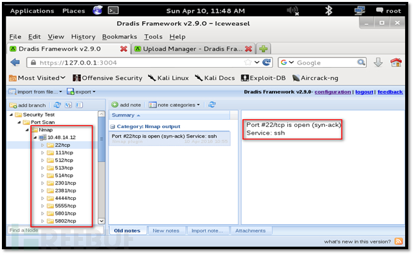The width and height of the screenshot is (414, 255).
Task: Open the Kali Linux bookmark
Action: pyautogui.click(x=168, y=78)
